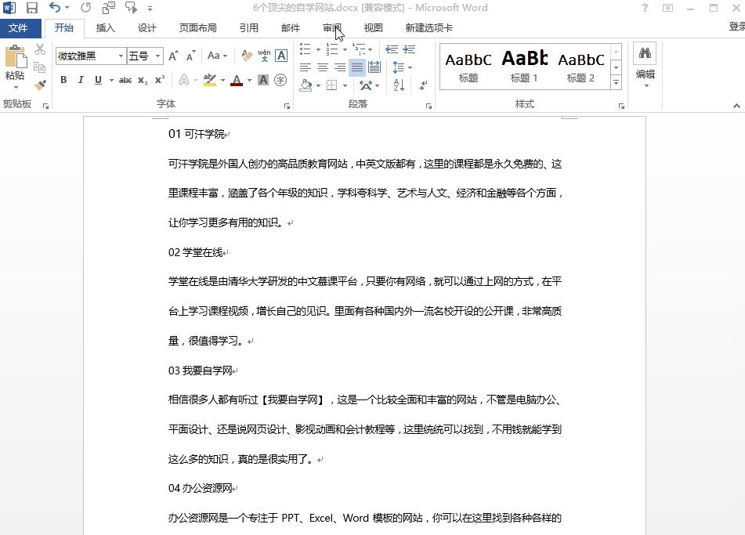Open Word Help question mark
745x535 pixels.
pyautogui.click(x=645, y=8)
